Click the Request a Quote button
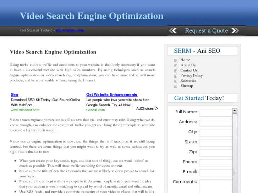258x193 pixels. [x=206, y=30]
